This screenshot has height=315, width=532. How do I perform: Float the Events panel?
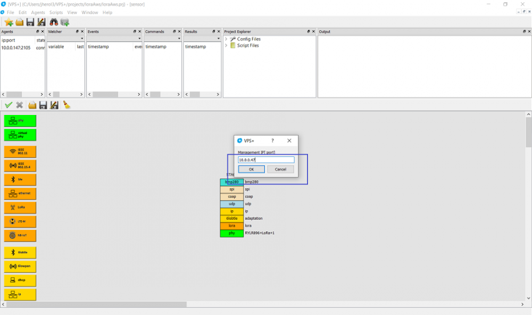135,31
